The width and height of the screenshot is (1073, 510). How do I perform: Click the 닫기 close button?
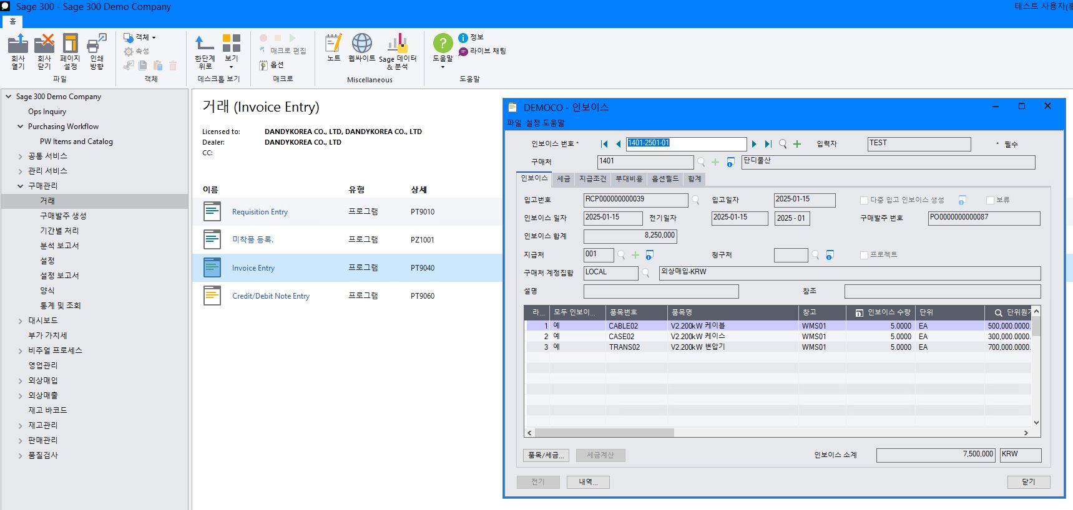[x=1029, y=482]
